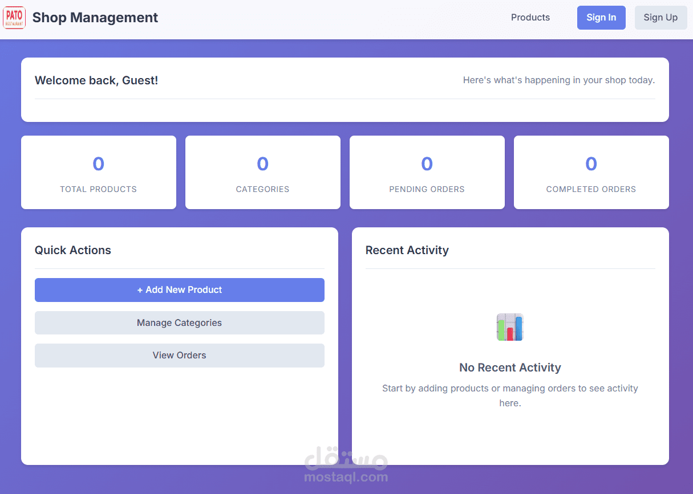The width and height of the screenshot is (693, 494).
Task: Click the Pending Orders counter card
Action: tap(427, 172)
